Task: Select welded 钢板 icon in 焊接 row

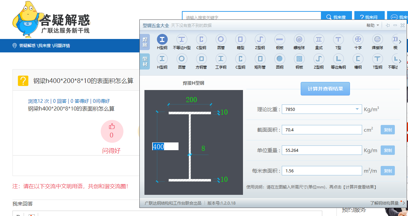Action: tap(280, 39)
